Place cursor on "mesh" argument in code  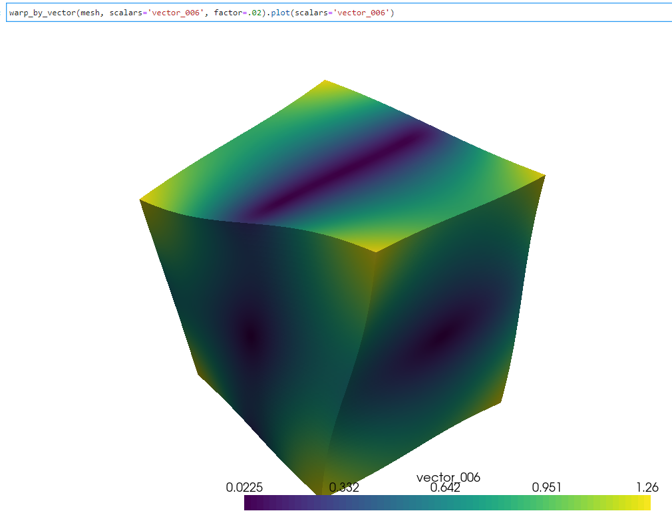90,13
